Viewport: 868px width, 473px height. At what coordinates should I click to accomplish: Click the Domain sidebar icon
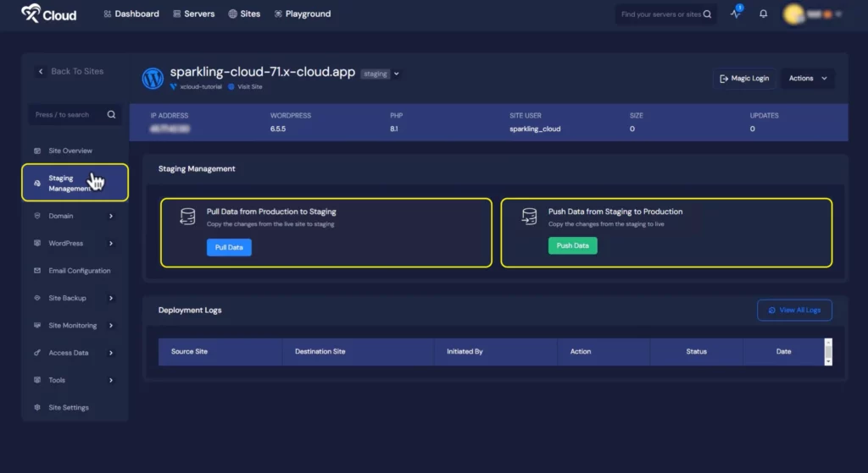pos(37,216)
